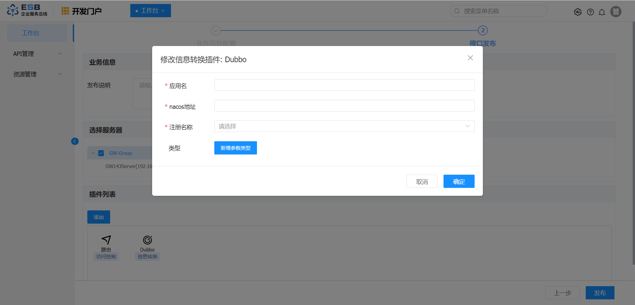Click the 取消 button
The image size is (635, 305).
tap(422, 181)
